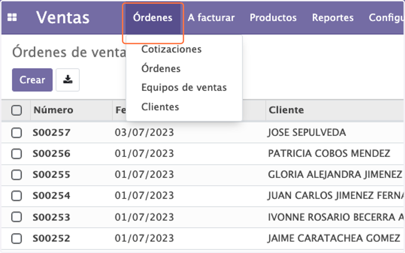Open order number S00252
Screen dimensions: 405x253
52,238
